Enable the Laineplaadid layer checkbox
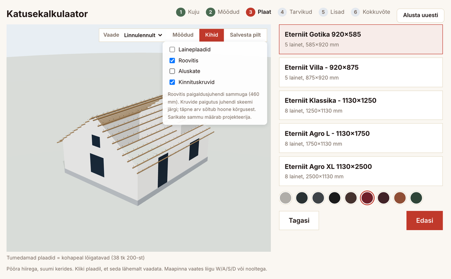 coord(172,50)
